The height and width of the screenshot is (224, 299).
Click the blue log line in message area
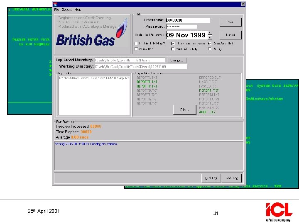pyautogui.click(x=86, y=144)
